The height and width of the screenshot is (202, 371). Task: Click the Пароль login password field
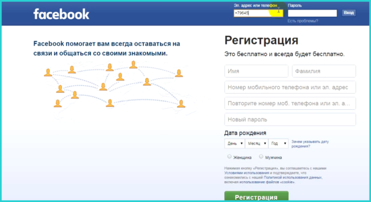pyautogui.click(x=312, y=13)
